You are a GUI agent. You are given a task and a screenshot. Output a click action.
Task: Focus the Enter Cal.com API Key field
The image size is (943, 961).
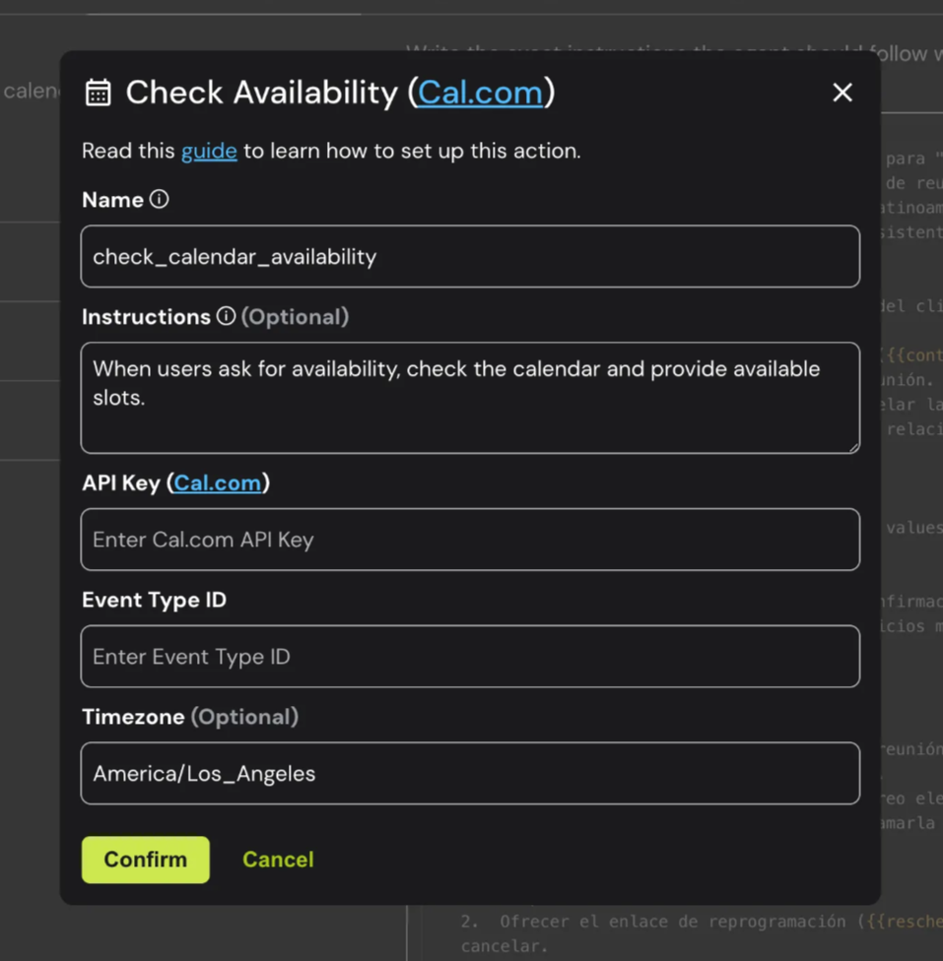click(470, 540)
